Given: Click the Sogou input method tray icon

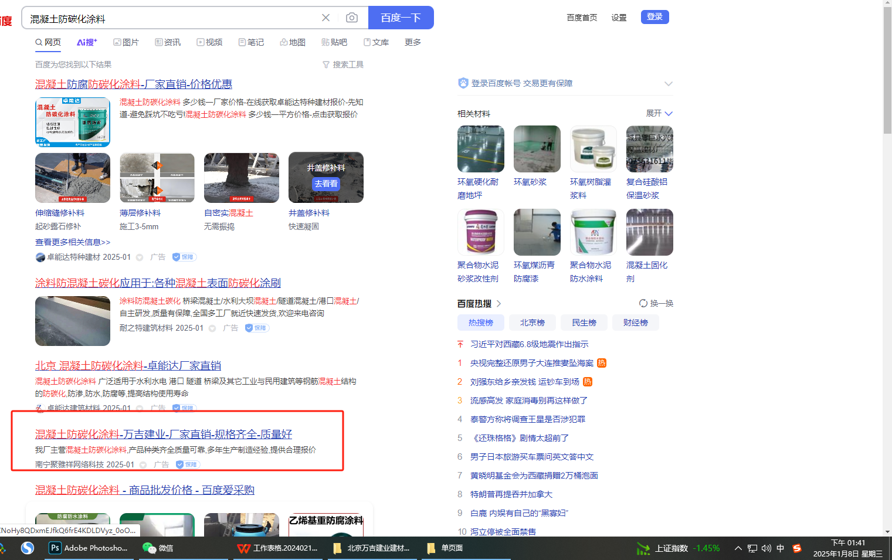Looking at the screenshot, I should 796,548.
